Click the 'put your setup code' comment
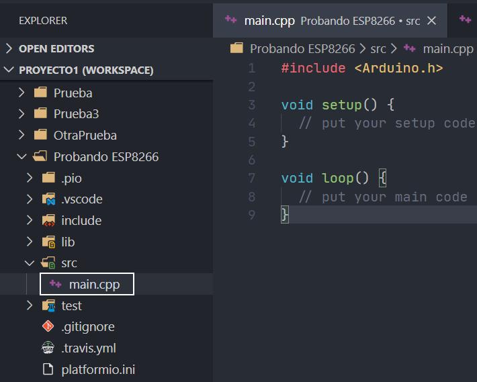This screenshot has width=477, height=382. pos(386,124)
